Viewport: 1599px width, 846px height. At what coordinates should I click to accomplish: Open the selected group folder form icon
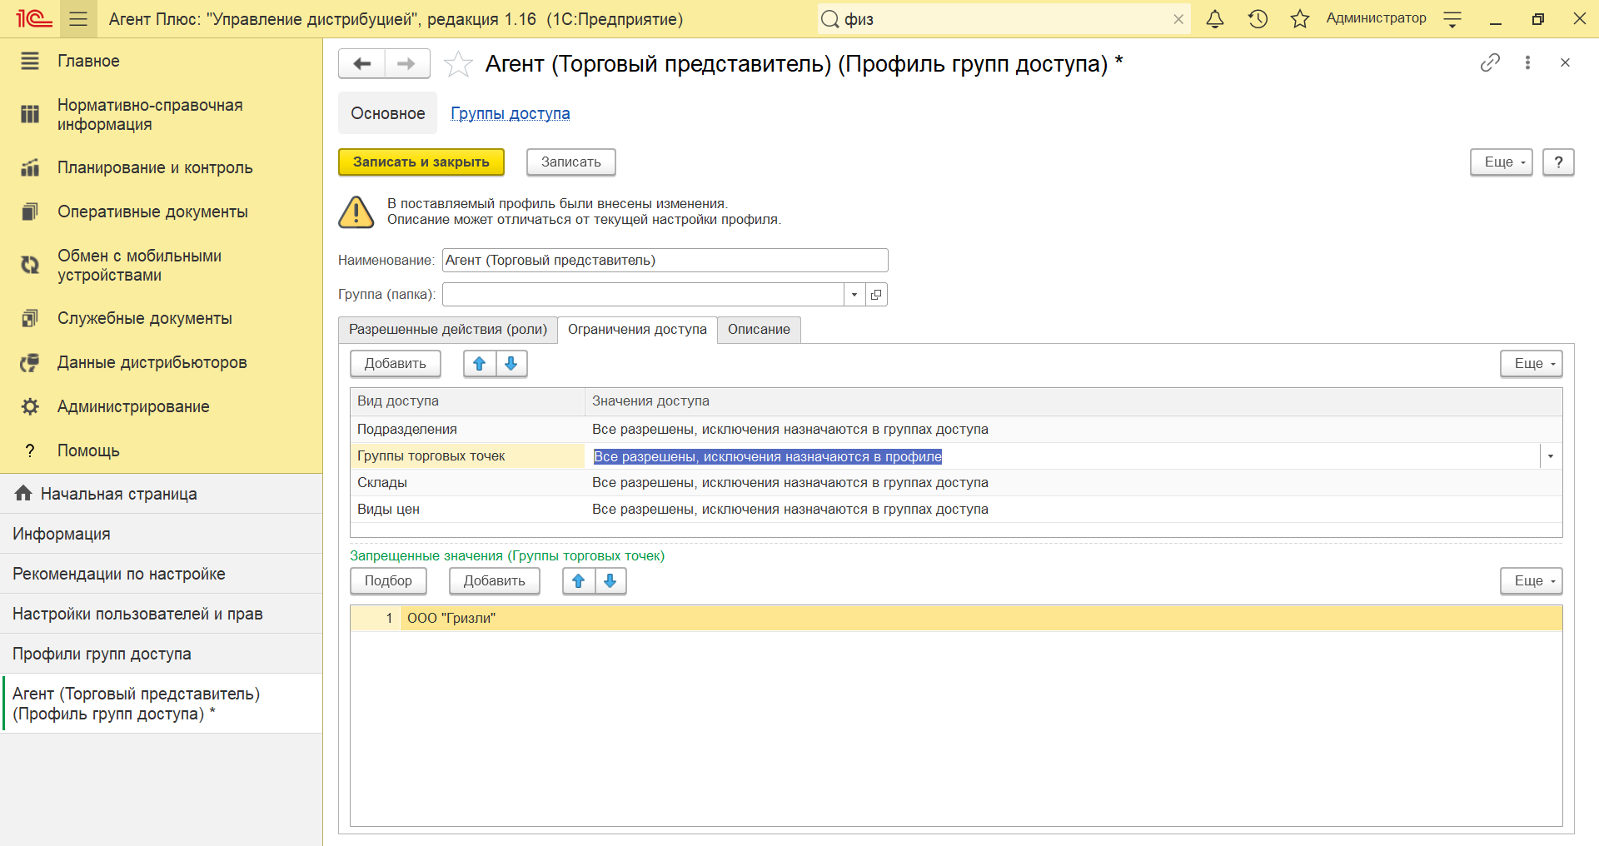(876, 295)
